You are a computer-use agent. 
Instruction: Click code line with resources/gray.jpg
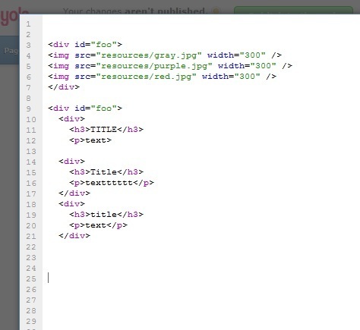point(165,55)
